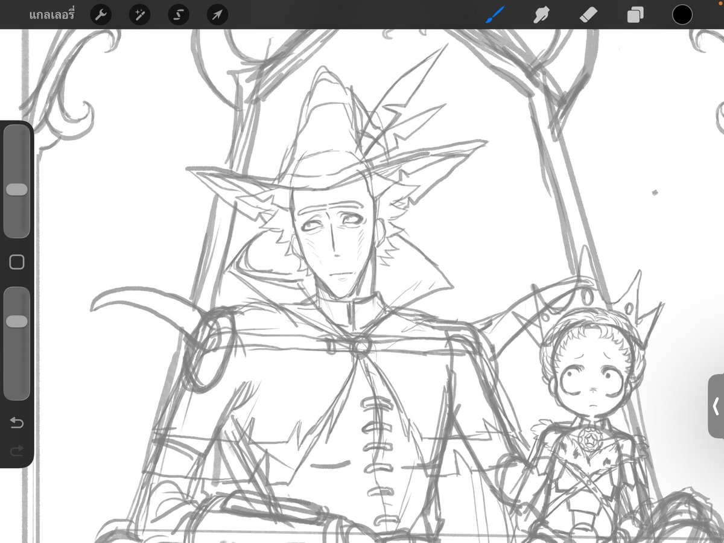Undo the last stroke with arrow

point(17,422)
